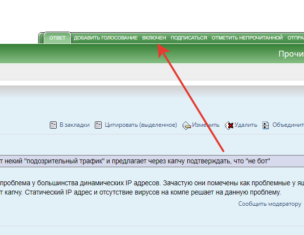
Task: Subscribe via the «ПОДПИСАТЬСЯ» tab
Action: pyautogui.click(x=189, y=38)
